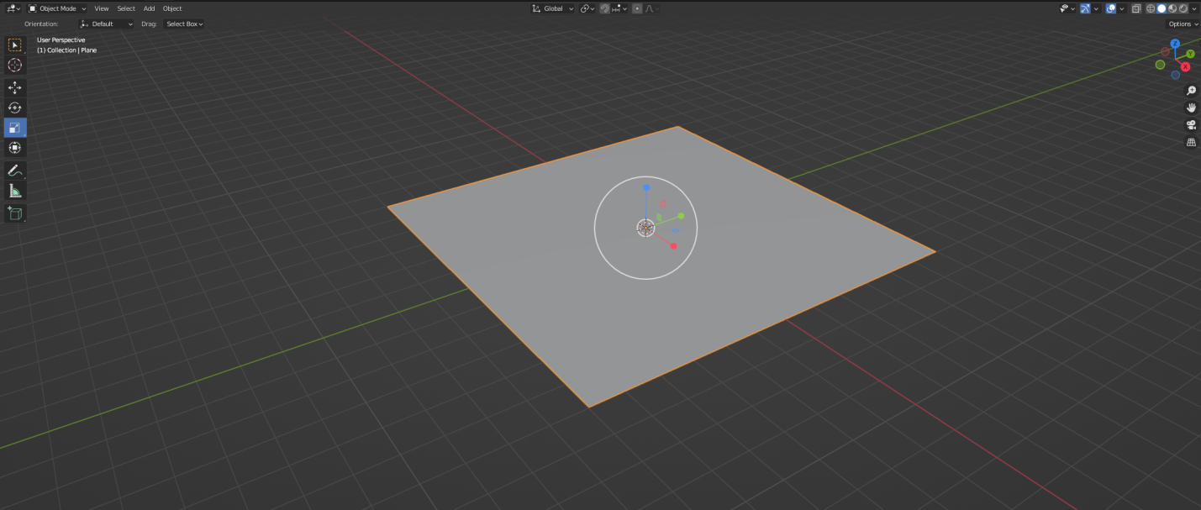The width and height of the screenshot is (1201, 510).
Task: Open the snapping options dropdown
Action: [x=619, y=8]
